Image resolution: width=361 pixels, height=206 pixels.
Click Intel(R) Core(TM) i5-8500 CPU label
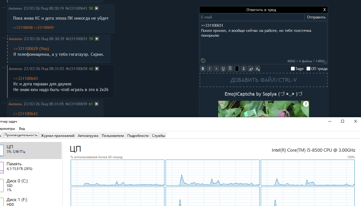[314, 150]
